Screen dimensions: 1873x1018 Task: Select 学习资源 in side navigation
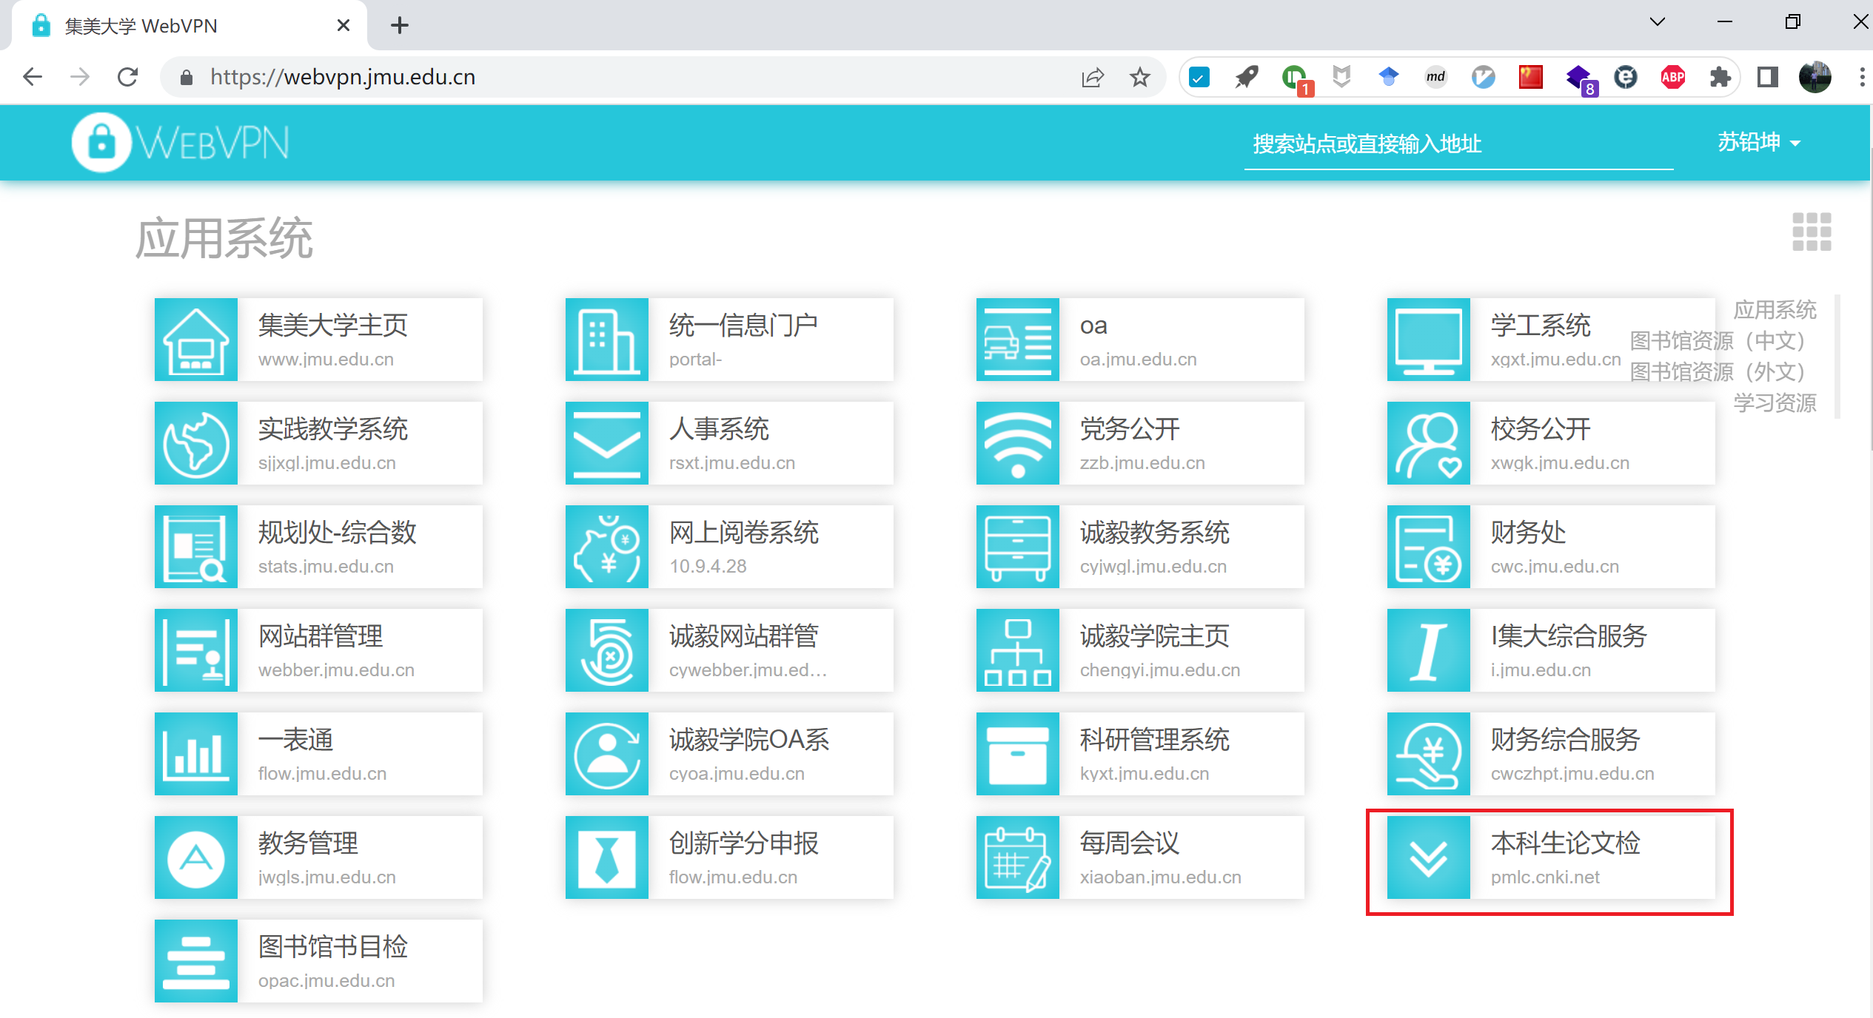point(1774,402)
